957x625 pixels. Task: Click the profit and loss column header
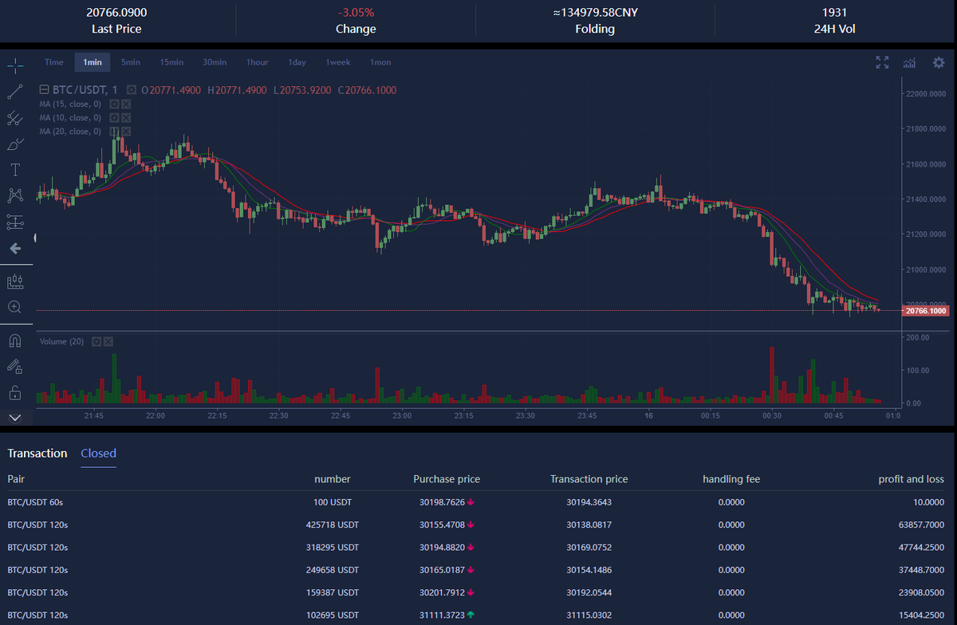pyautogui.click(x=912, y=479)
